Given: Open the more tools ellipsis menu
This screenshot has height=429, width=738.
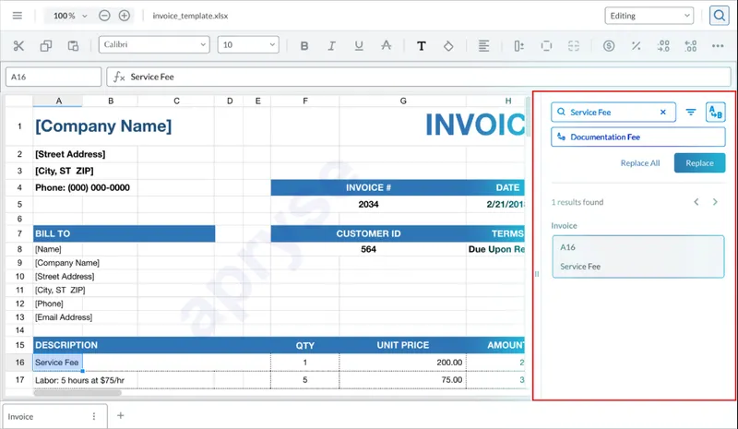Looking at the screenshot, I should (x=718, y=46).
